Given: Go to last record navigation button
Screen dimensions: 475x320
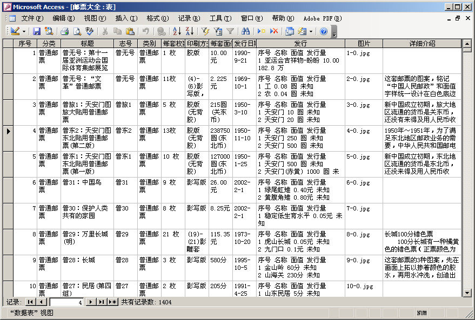Looking at the screenshot, I should click(x=102, y=302).
